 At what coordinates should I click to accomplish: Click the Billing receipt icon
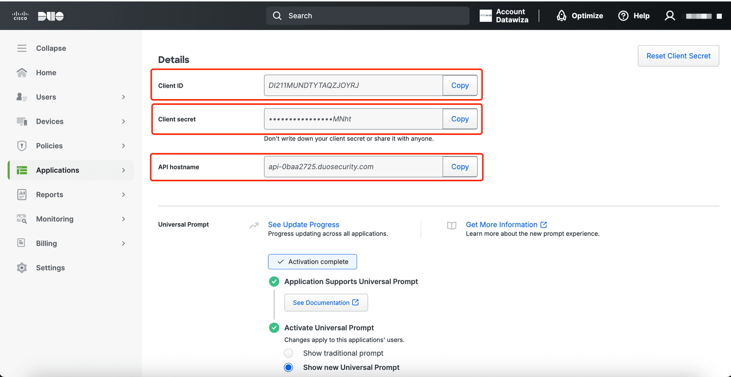point(21,243)
